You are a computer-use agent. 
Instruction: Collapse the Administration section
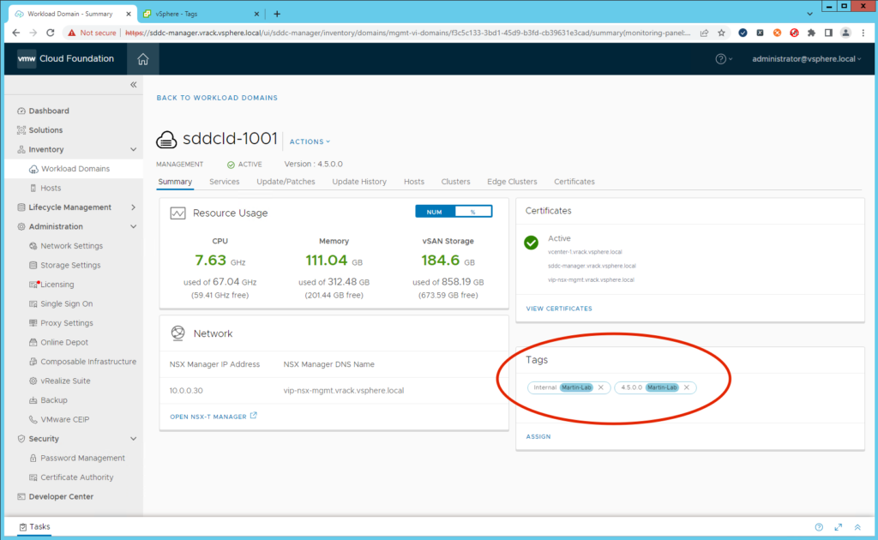(x=133, y=226)
